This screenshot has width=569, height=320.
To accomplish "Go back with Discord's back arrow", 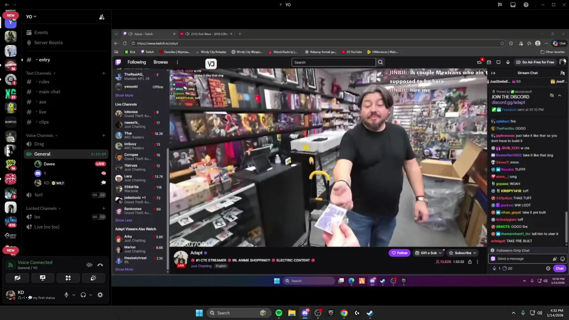I will 7,4.
